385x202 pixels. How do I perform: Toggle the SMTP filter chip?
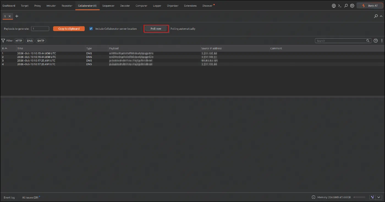tap(41, 41)
